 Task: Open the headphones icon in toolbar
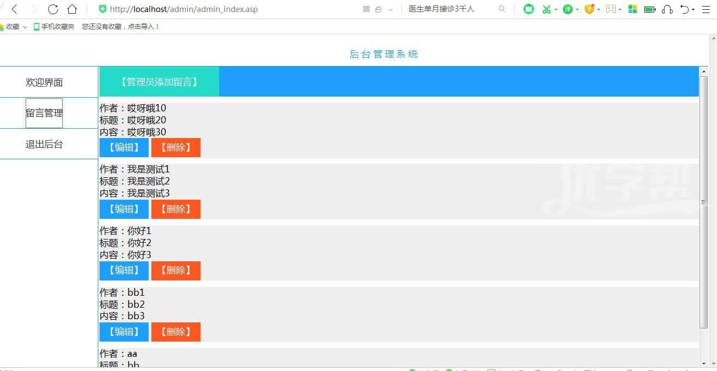pyautogui.click(x=667, y=9)
